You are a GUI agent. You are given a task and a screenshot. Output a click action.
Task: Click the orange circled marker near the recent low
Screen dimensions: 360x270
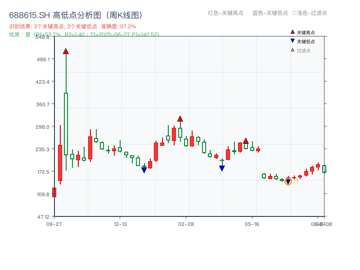[x=288, y=181]
